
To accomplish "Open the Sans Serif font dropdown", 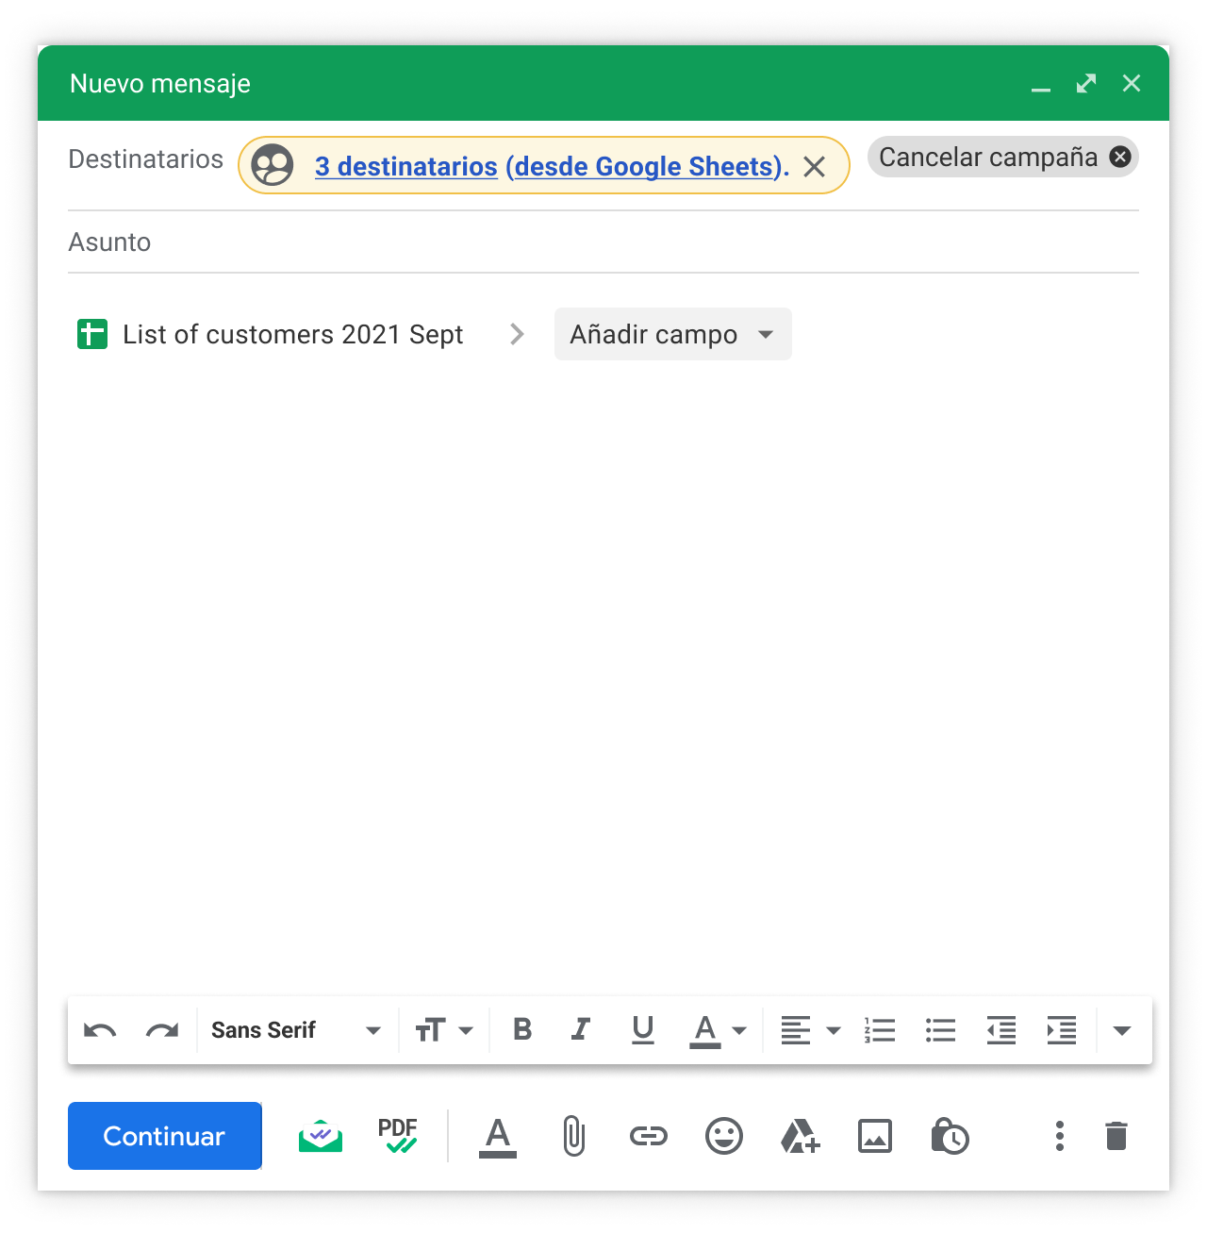I will (296, 1030).
